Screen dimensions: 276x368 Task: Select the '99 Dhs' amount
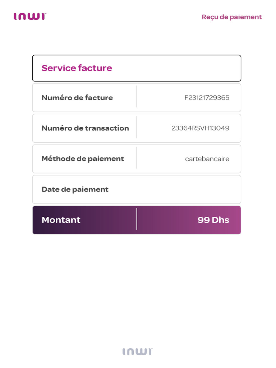click(x=213, y=220)
